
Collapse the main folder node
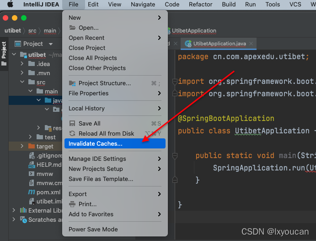point(30,91)
